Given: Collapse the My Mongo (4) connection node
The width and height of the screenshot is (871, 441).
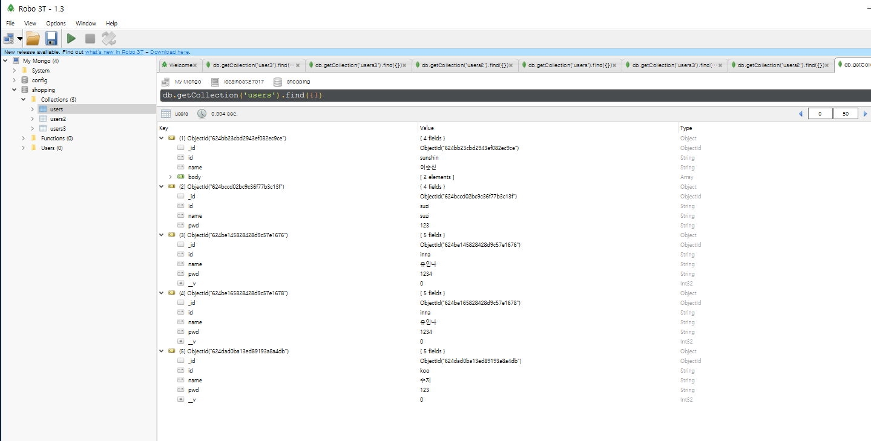Looking at the screenshot, I should [6, 61].
